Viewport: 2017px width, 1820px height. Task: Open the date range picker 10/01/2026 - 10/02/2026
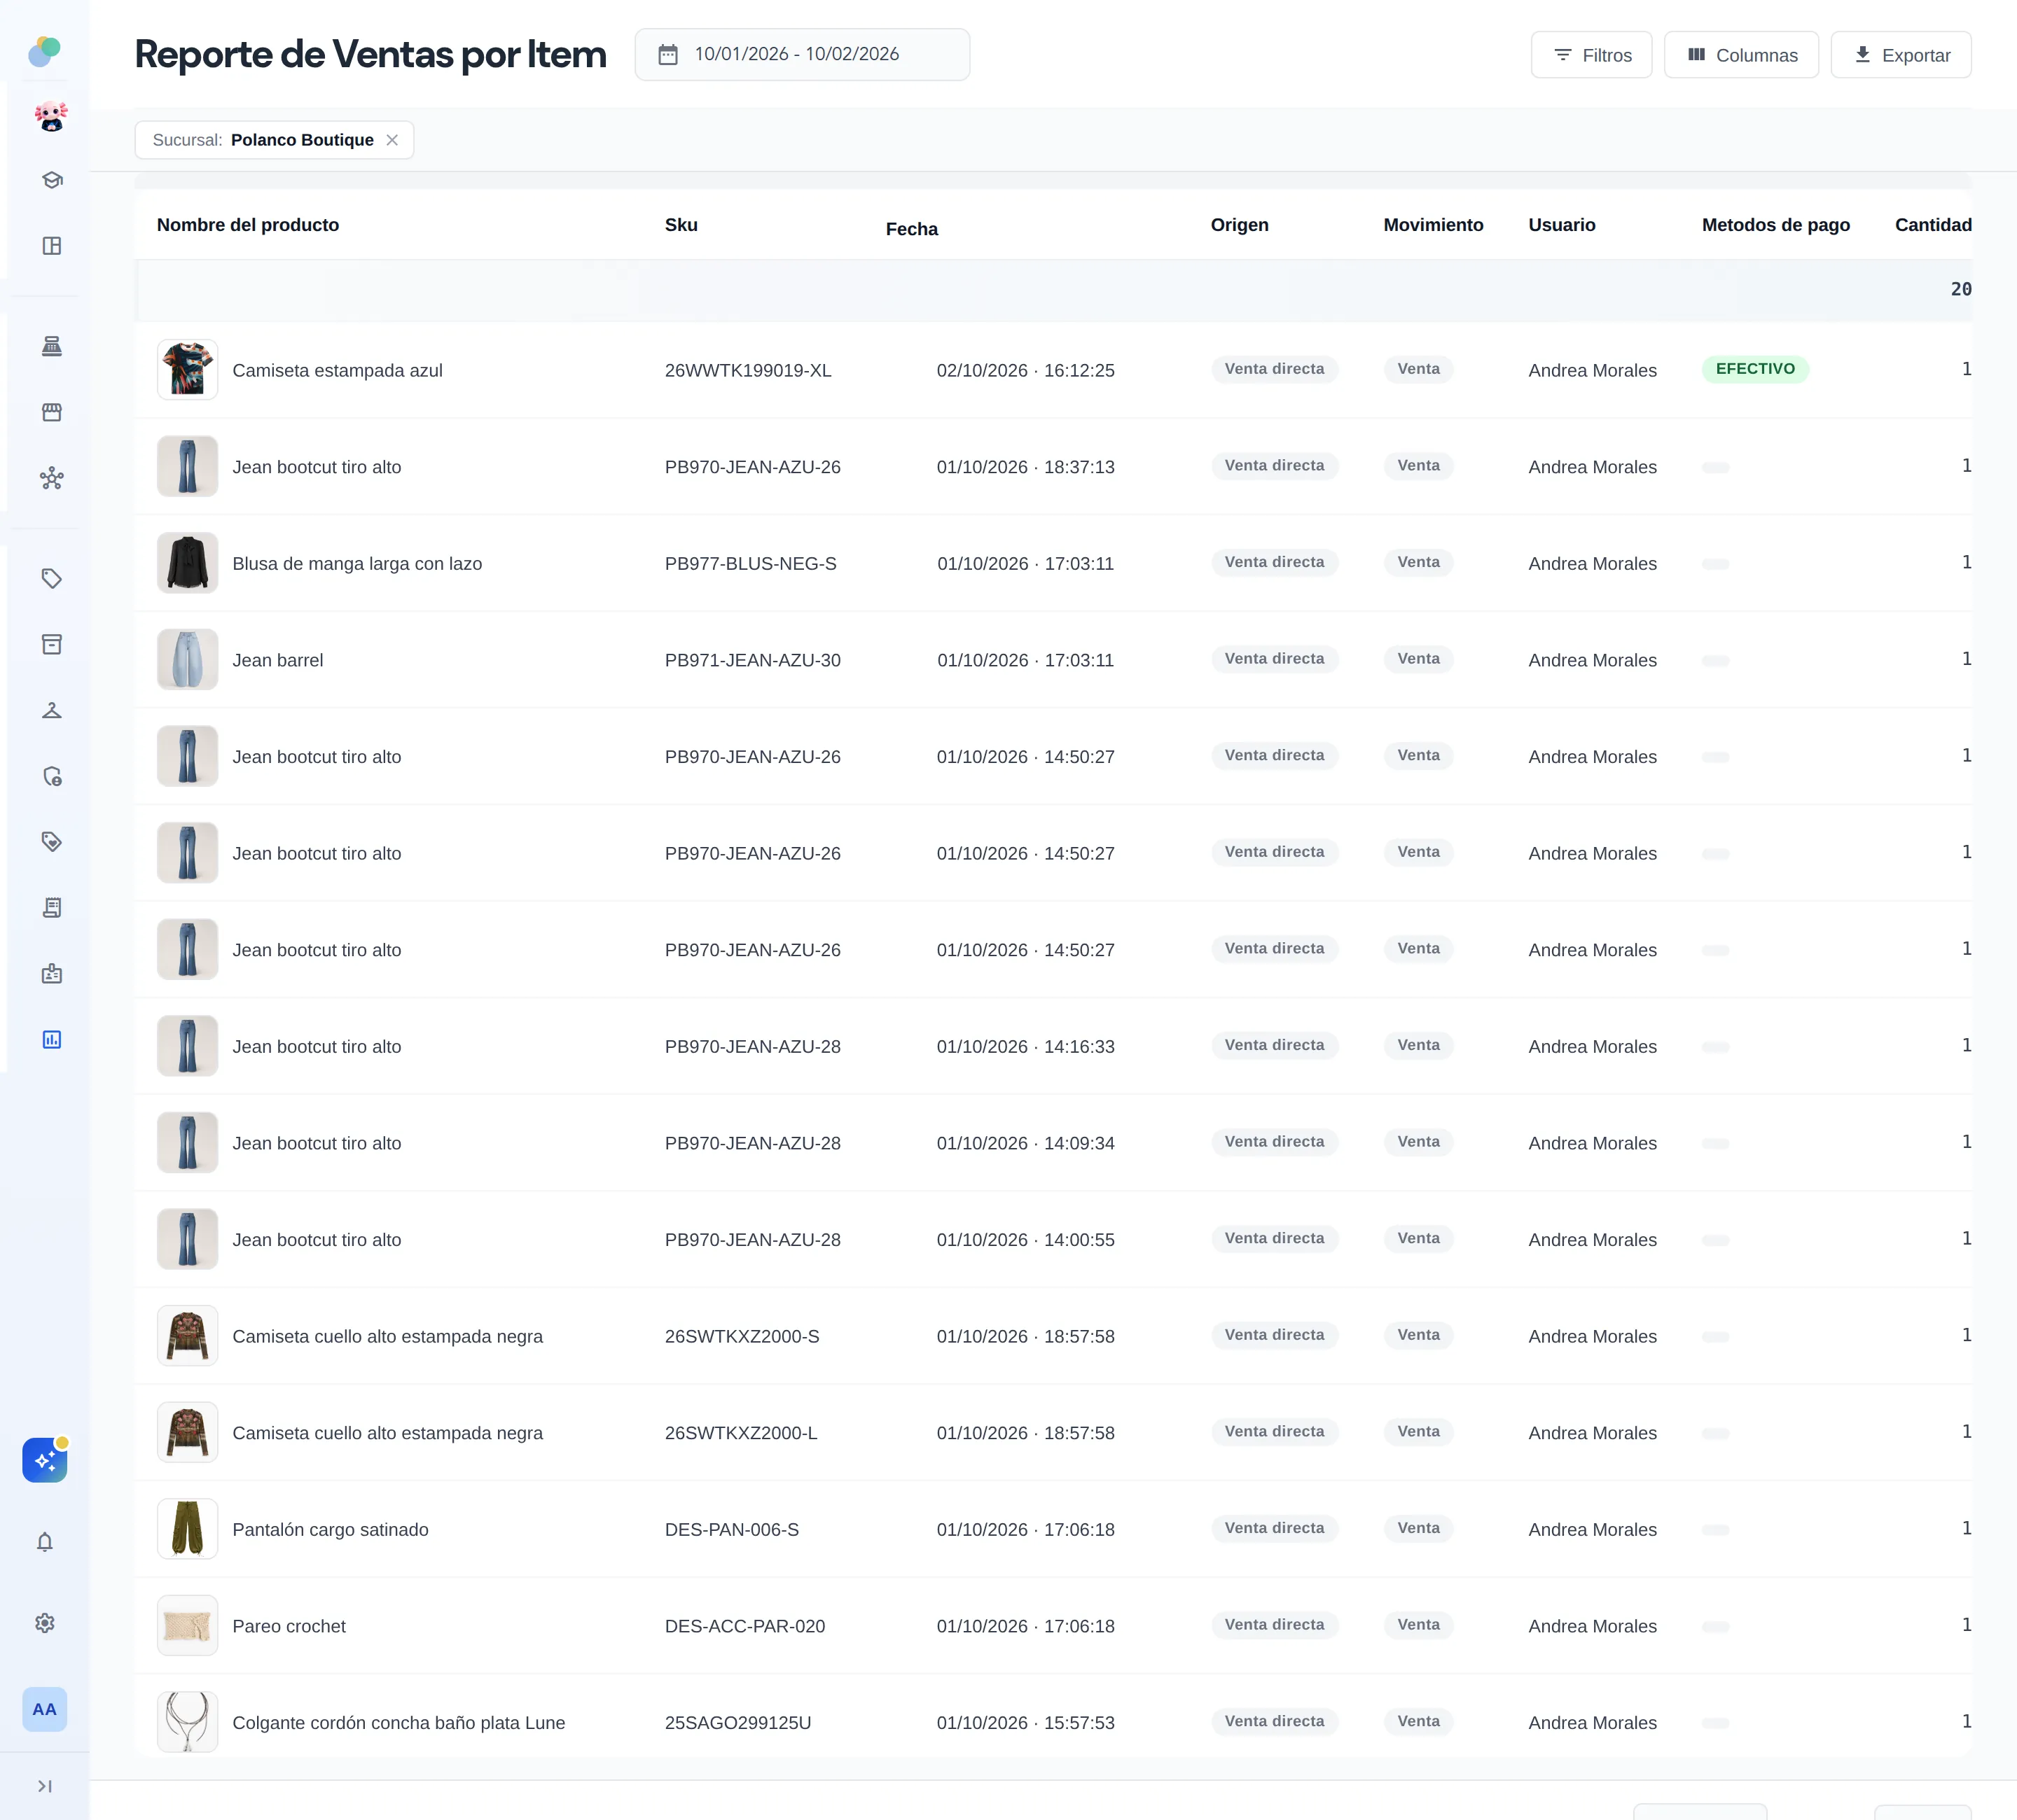(801, 54)
